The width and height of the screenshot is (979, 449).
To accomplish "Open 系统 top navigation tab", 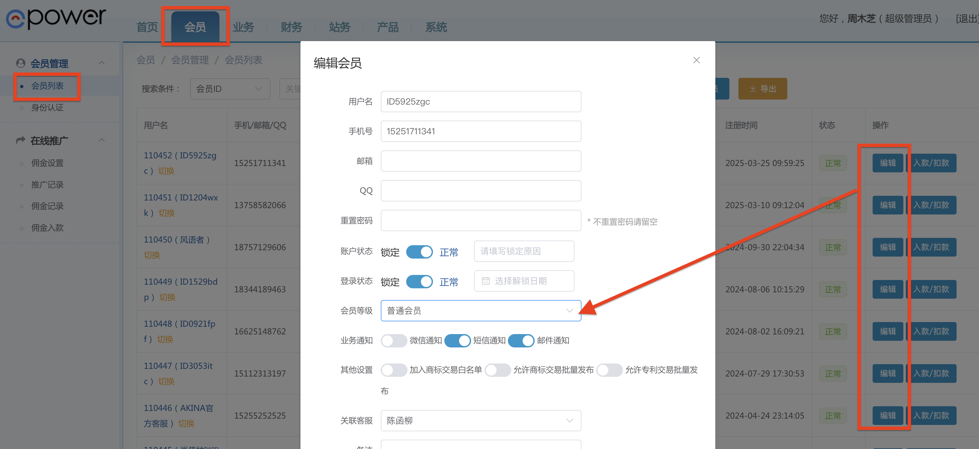I will [436, 27].
